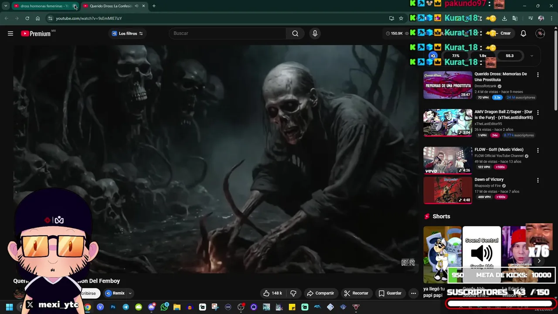Save video with Guardar button
The image size is (558, 314).
click(390, 293)
